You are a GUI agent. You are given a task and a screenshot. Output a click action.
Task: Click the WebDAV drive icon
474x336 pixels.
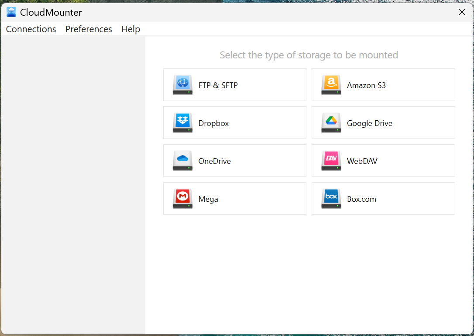click(331, 160)
